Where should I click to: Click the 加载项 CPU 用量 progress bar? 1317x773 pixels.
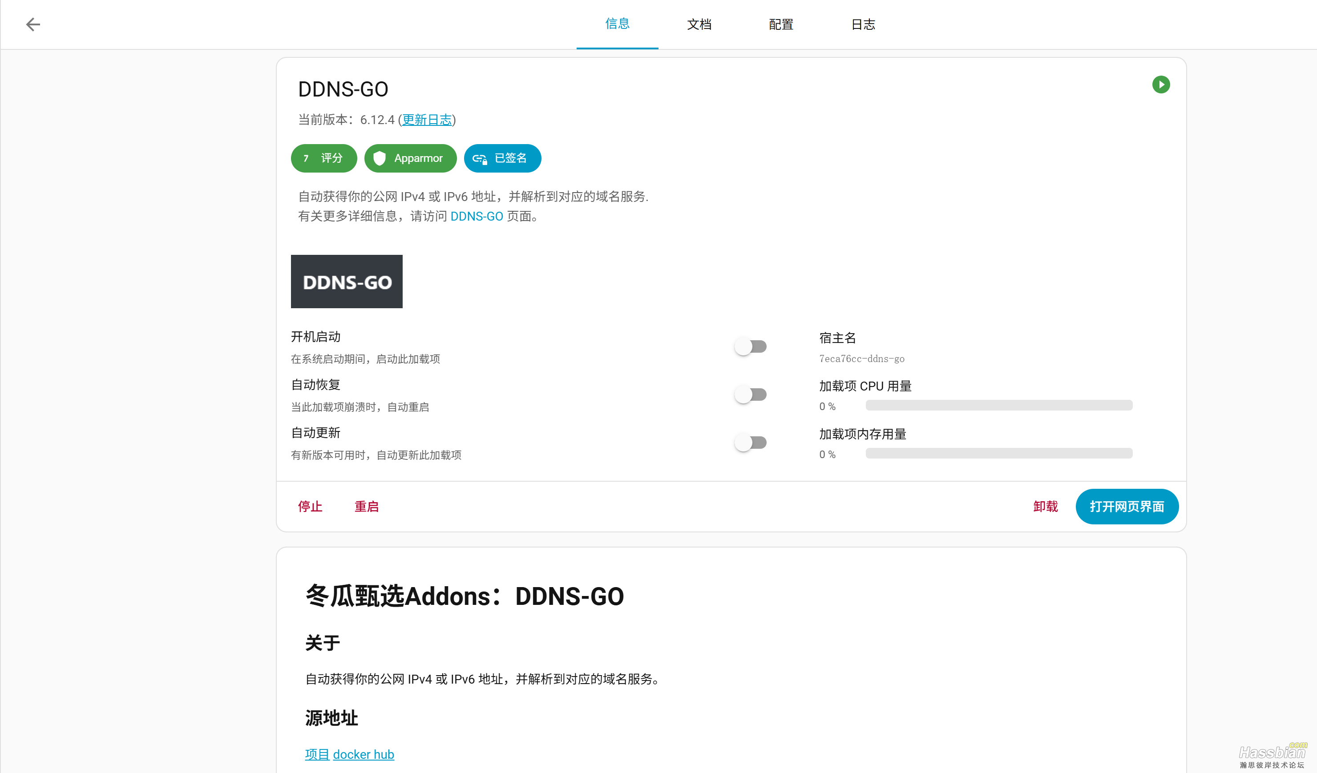pos(999,405)
